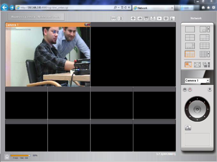Open the playback toolbar icon
The height and width of the screenshot is (162, 217).
coord(159,18)
